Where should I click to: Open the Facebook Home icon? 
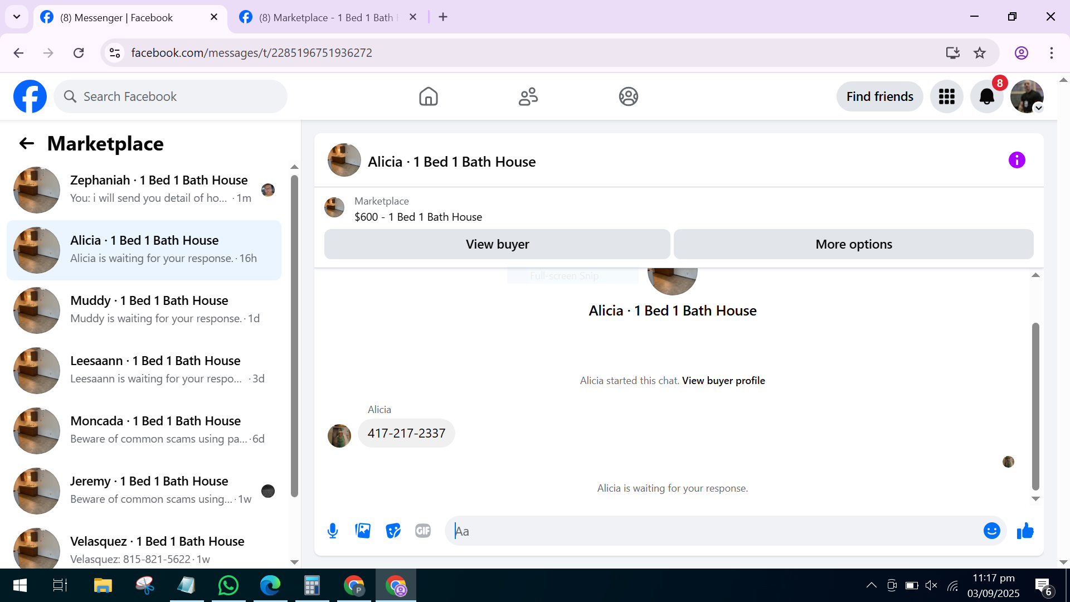(428, 96)
